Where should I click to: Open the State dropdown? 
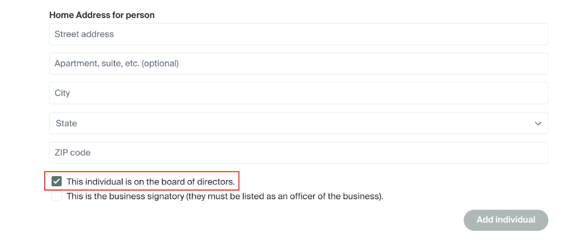click(x=299, y=124)
